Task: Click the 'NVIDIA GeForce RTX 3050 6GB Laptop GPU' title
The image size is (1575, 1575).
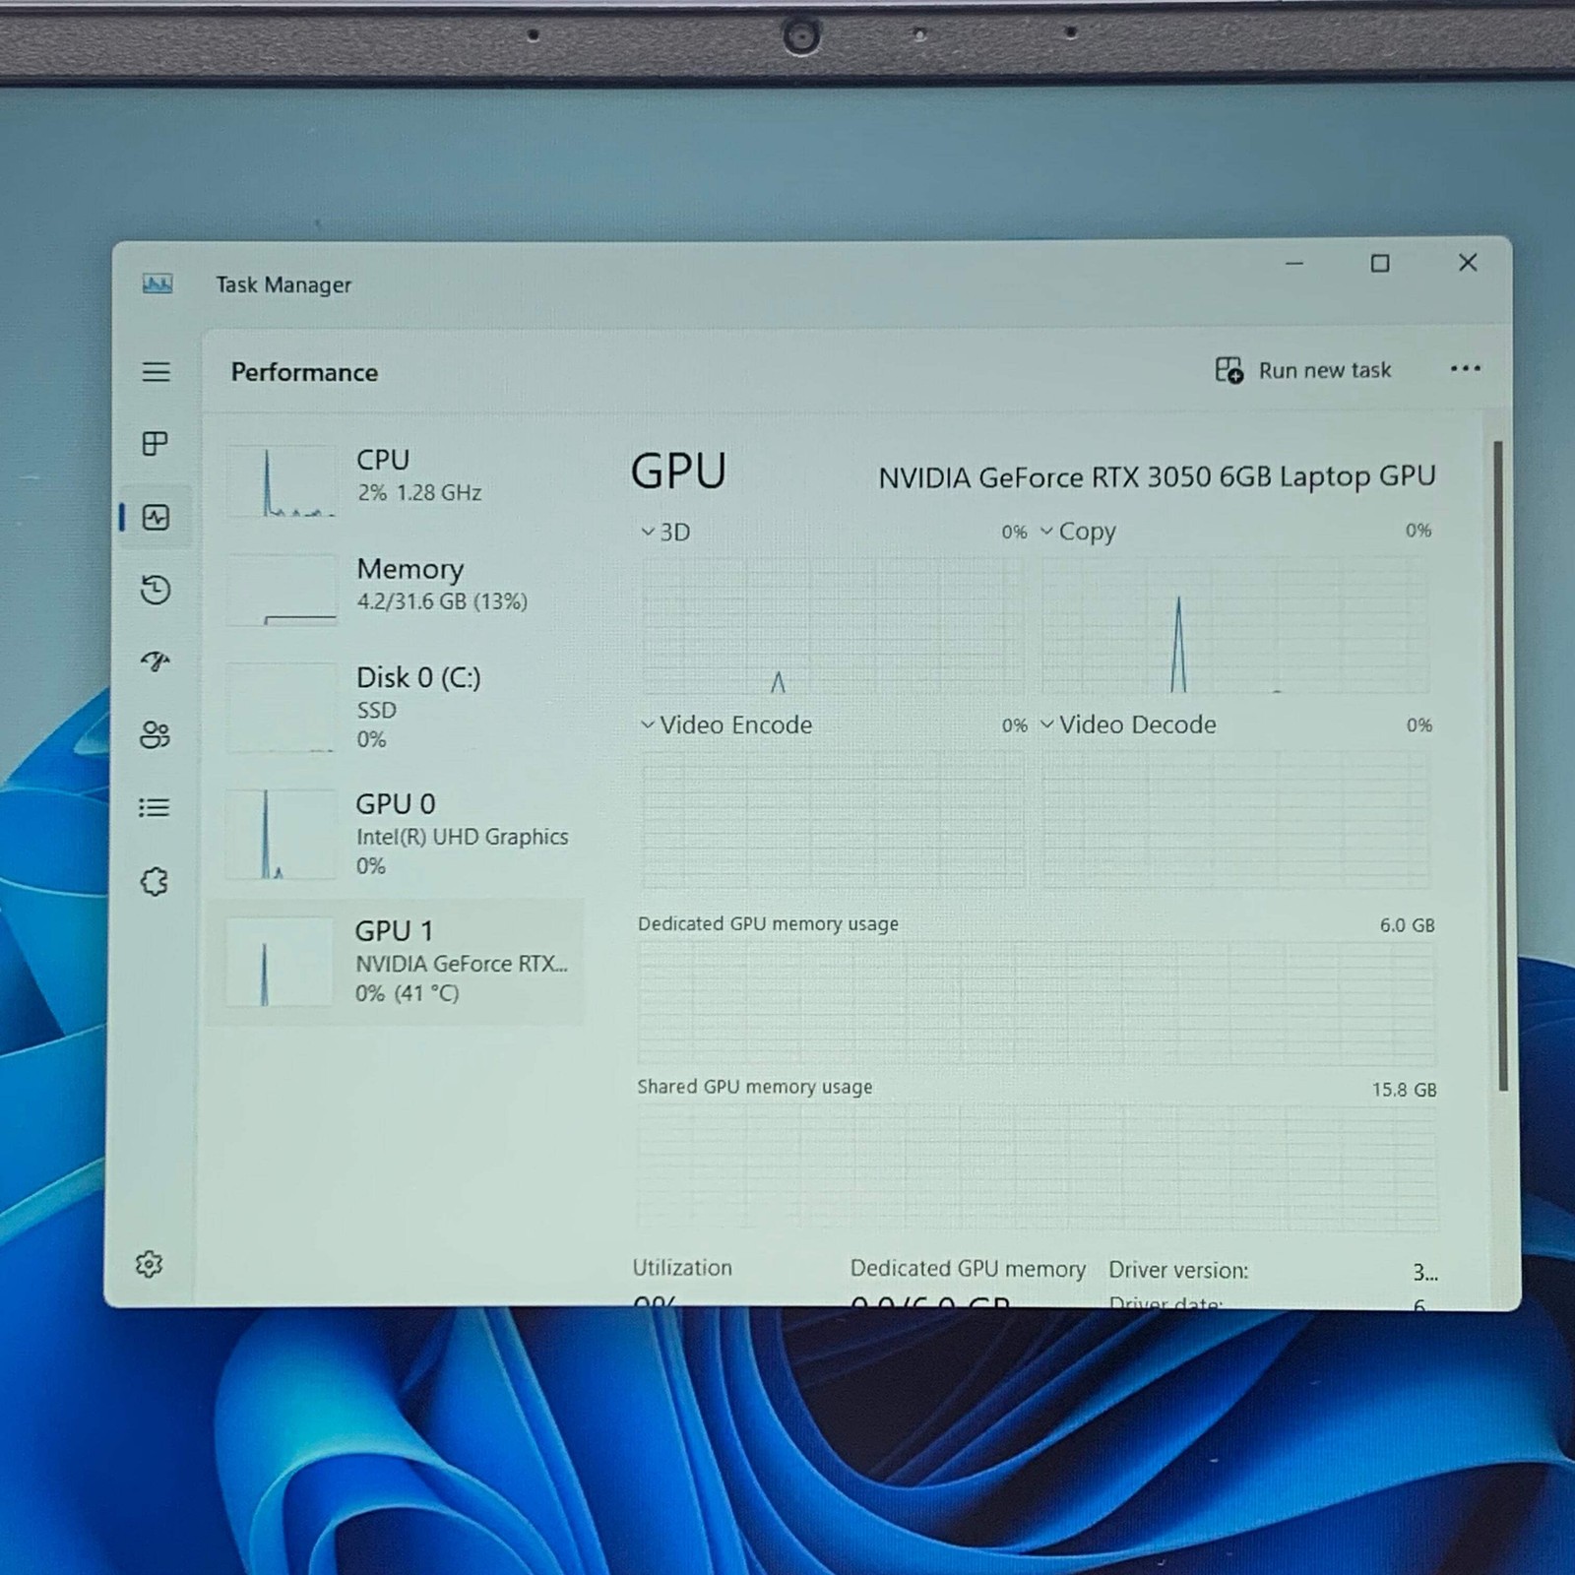Action: [1157, 477]
